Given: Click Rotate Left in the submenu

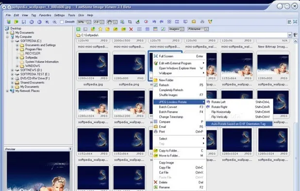Looking at the screenshot, I should [x=239, y=102].
